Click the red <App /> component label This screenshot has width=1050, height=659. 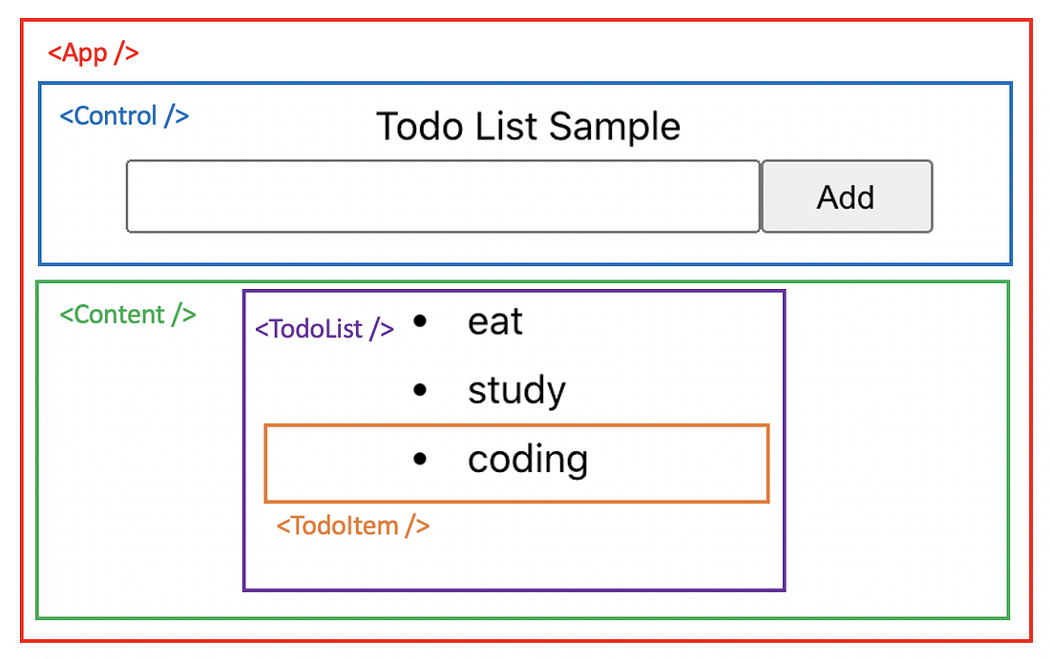coord(92,52)
